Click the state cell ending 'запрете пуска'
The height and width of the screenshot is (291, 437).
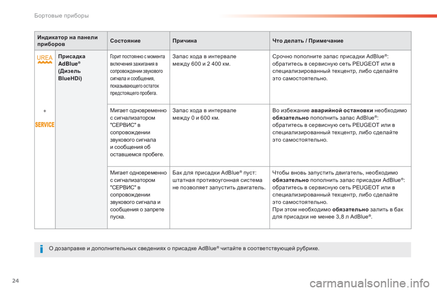coord(138,198)
